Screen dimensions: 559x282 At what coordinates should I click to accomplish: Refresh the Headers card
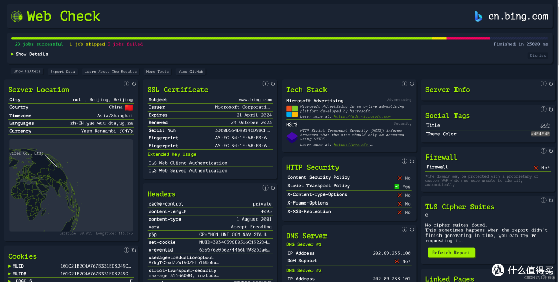coord(273,188)
